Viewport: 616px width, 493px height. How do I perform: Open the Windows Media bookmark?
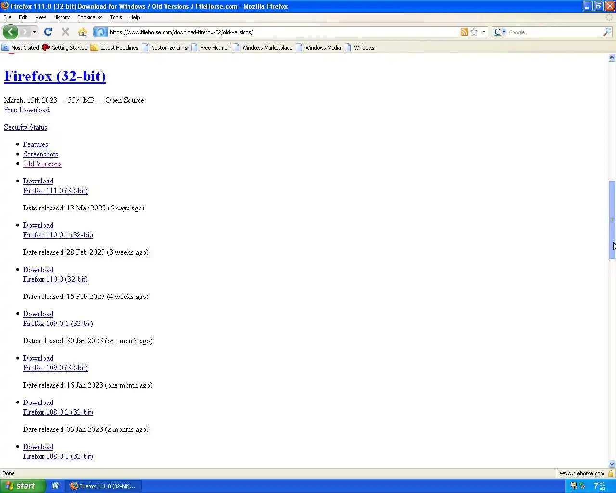coord(319,48)
